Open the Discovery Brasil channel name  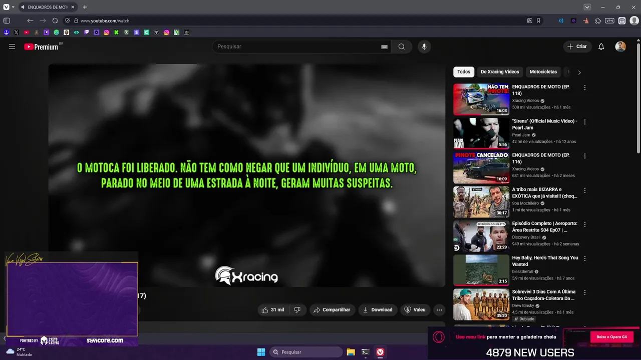[x=526, y=237]
